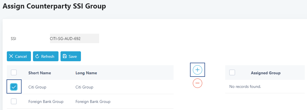Click the Assigned Group column header

[x=266, y=73]
